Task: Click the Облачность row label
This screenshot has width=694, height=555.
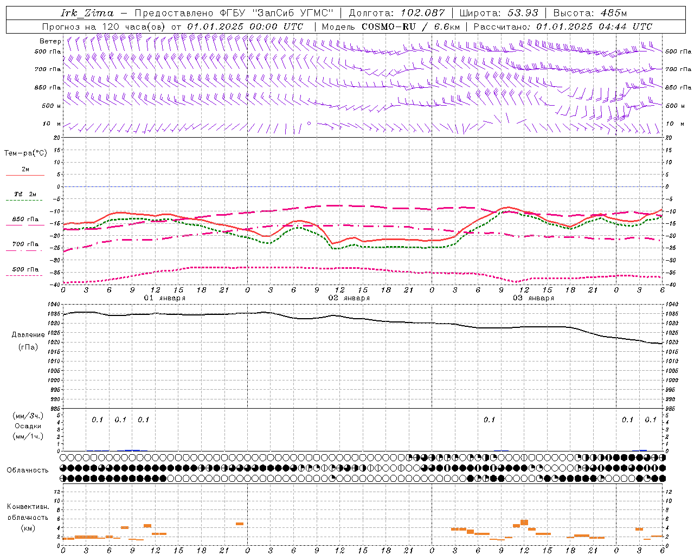Action: click(x=28, y=470)
